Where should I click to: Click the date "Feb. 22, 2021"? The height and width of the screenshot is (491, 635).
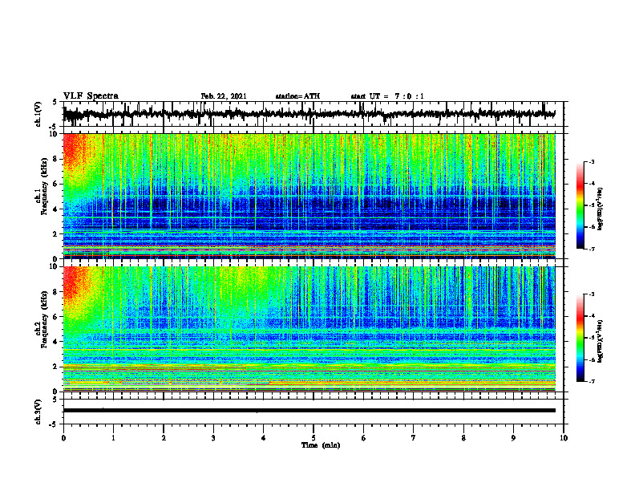224,96
